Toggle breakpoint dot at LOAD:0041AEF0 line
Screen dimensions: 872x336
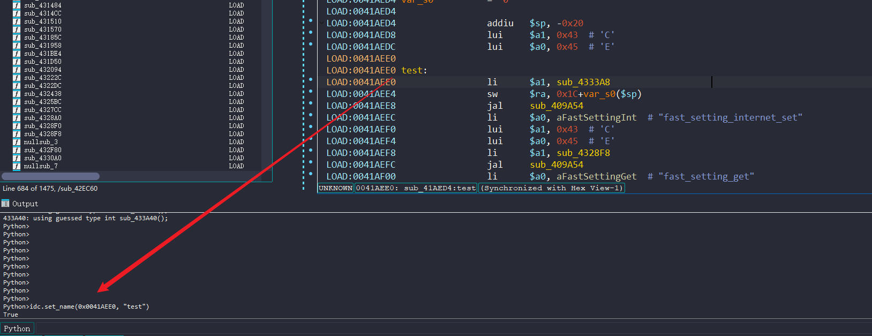point(311,127)
